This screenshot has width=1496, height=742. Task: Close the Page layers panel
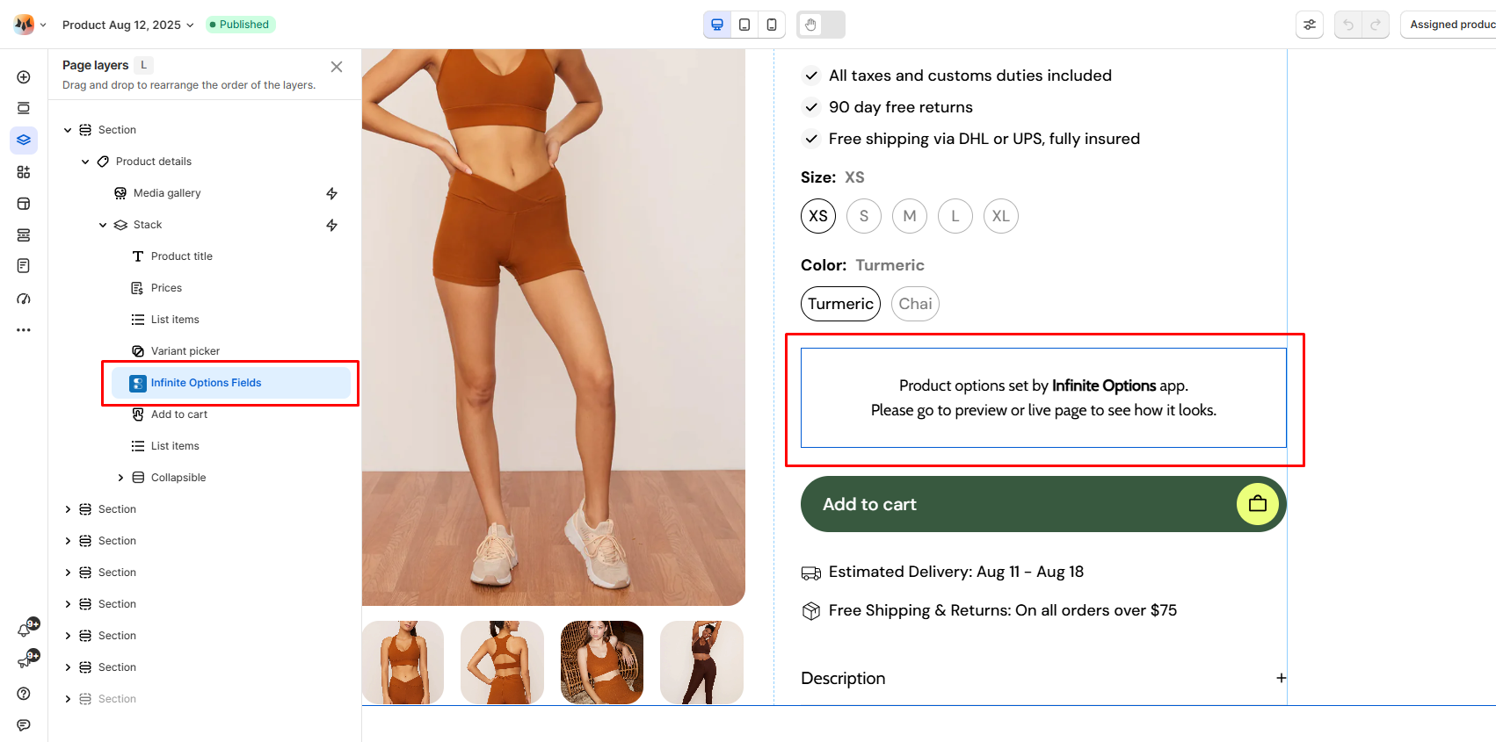(337, 67)
